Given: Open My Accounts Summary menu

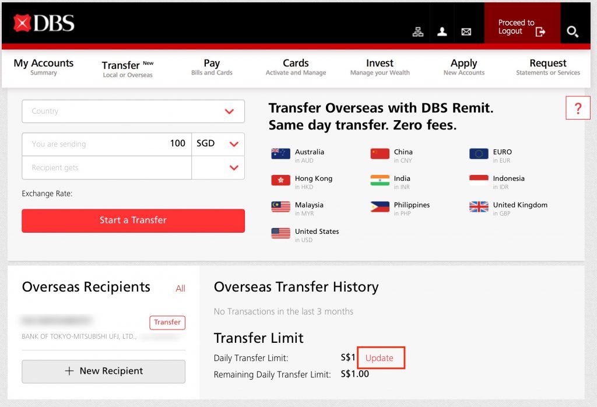Looking at the screenshot, I should point(43,67).
